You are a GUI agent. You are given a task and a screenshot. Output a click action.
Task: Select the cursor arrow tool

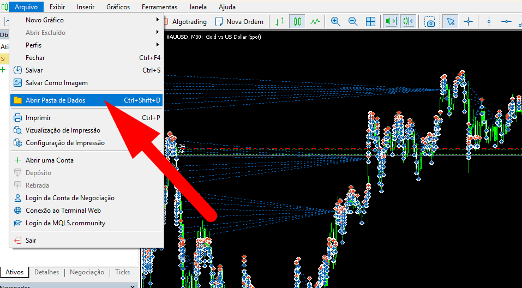click(451, 22)
